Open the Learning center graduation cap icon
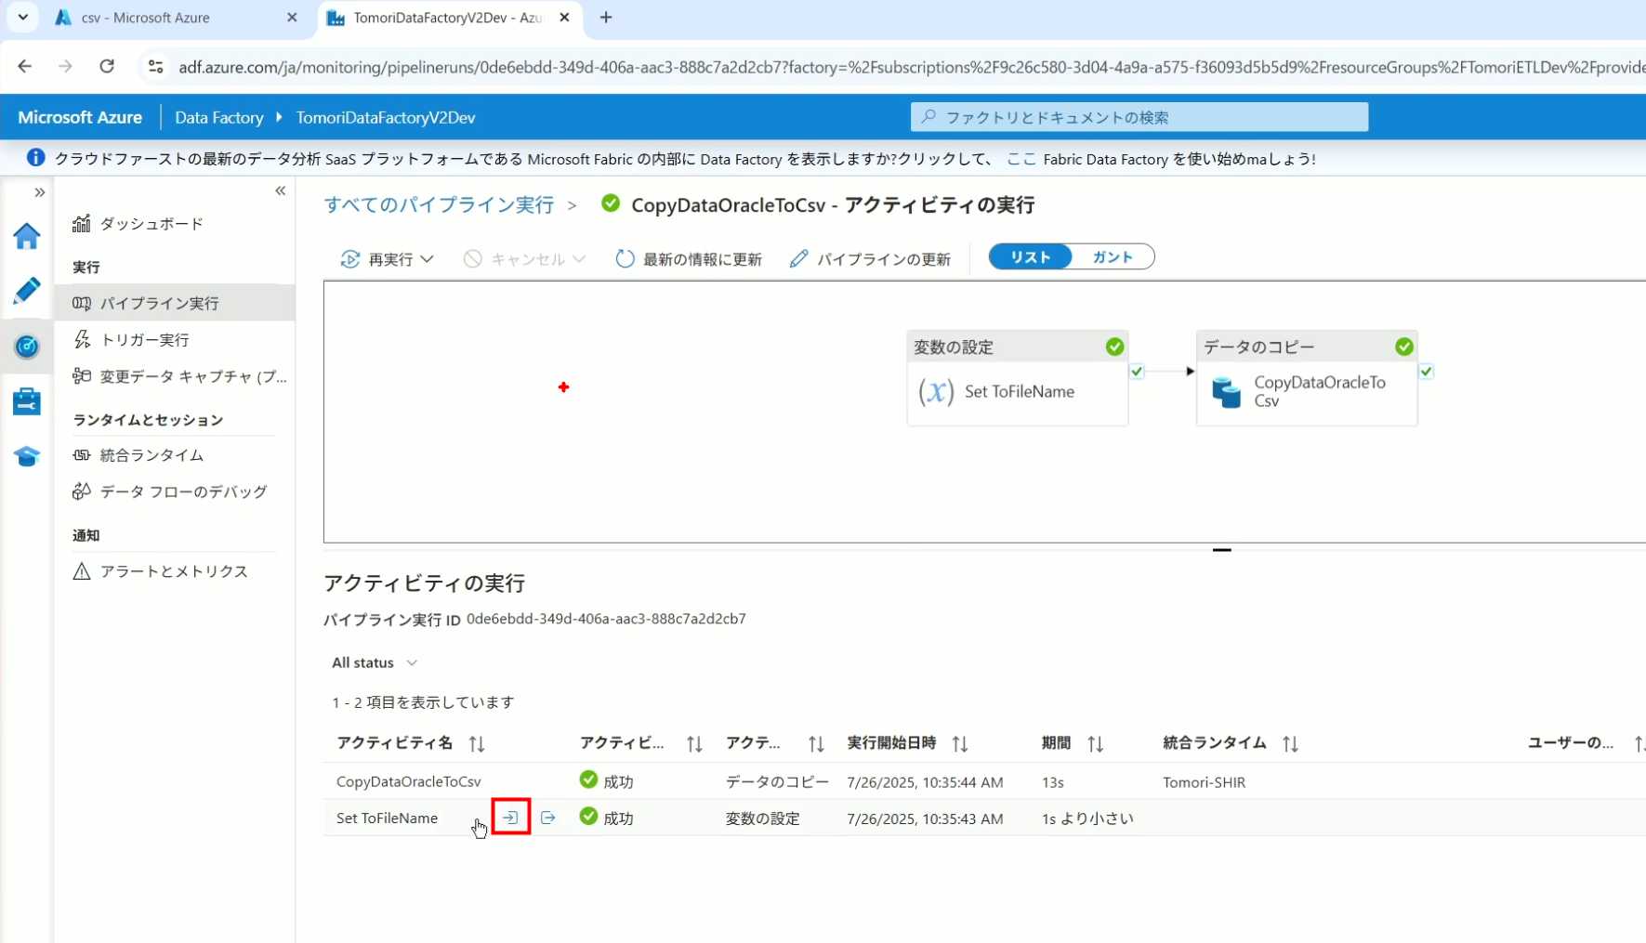The width and height of the screenshot is (1646, 943). pyautogui.click(x=26, y=456)
